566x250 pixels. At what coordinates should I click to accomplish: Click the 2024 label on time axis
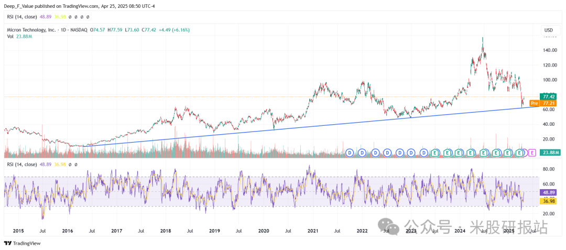tap(460, 230)
